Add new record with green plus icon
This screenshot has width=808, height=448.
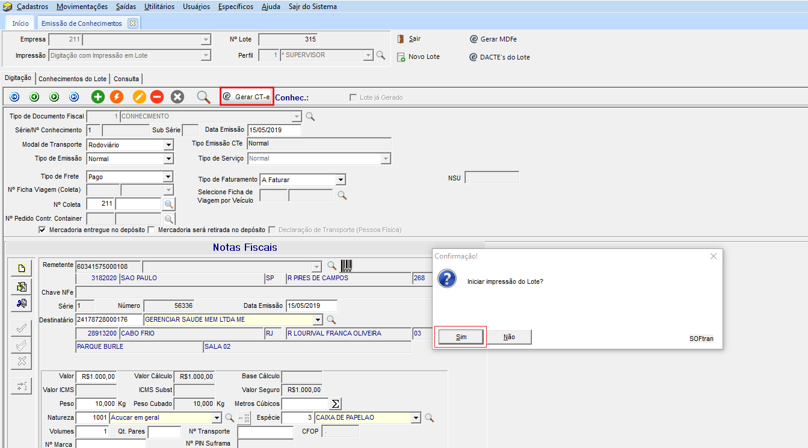tap(97, 97)
